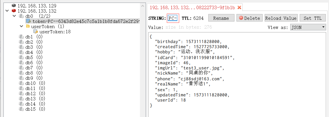Click the hobby value 运动，洗衣服

pos(195,52)
